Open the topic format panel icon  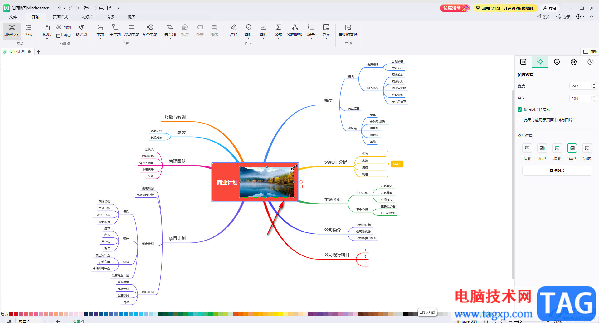[x=523, y=62]
